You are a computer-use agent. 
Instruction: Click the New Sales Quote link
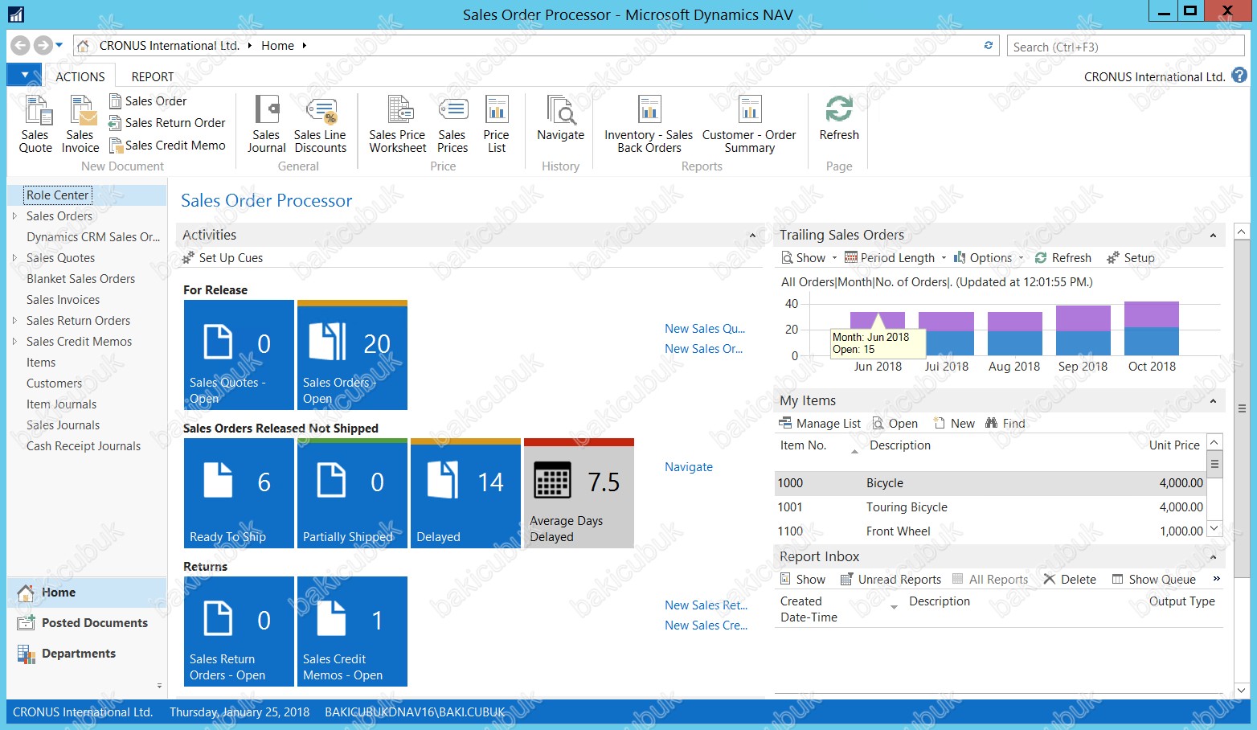click(x=705, y=329)
